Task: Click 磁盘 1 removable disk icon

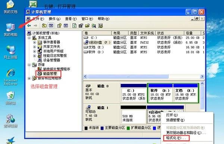Action: [88, 107]
